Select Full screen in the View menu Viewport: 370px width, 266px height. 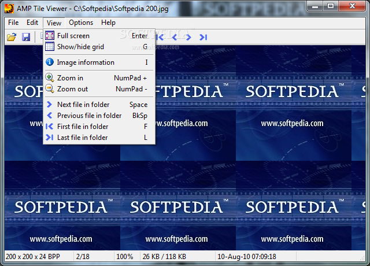coord(99,36)
